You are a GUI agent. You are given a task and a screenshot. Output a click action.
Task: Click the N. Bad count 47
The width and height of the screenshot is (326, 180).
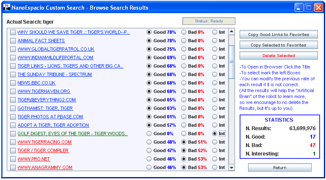pyautogui.click(x=313, y=145)
